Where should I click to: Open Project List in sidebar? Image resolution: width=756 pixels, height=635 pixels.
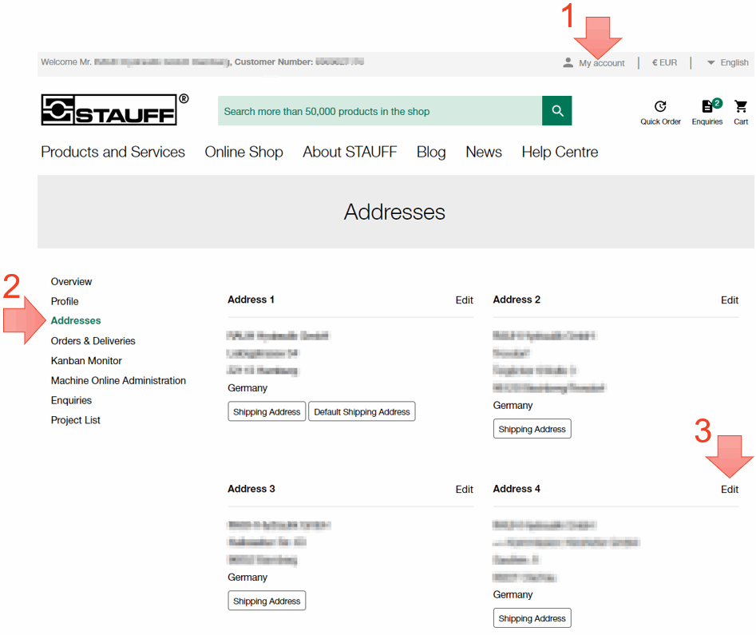[x=75, y=420]
